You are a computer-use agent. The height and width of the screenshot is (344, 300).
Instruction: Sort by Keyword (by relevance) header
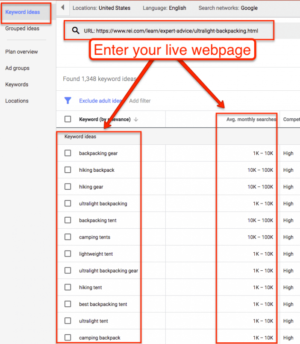click(105, 120)
